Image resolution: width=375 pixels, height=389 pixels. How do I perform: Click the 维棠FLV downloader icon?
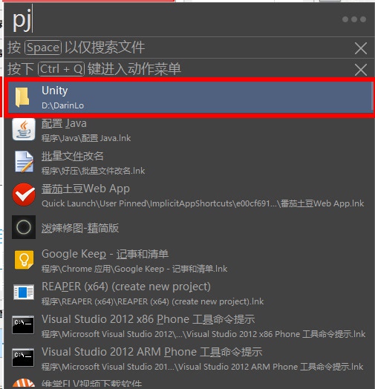tap(24, 383)
